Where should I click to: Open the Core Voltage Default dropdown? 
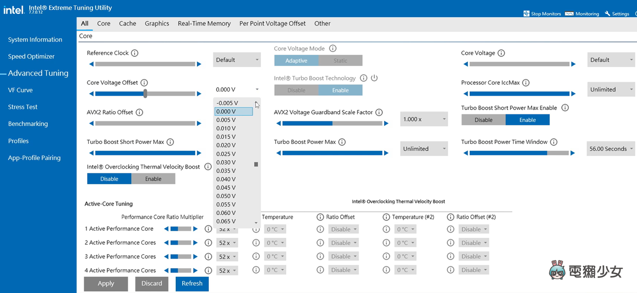(x=611, y=60)
